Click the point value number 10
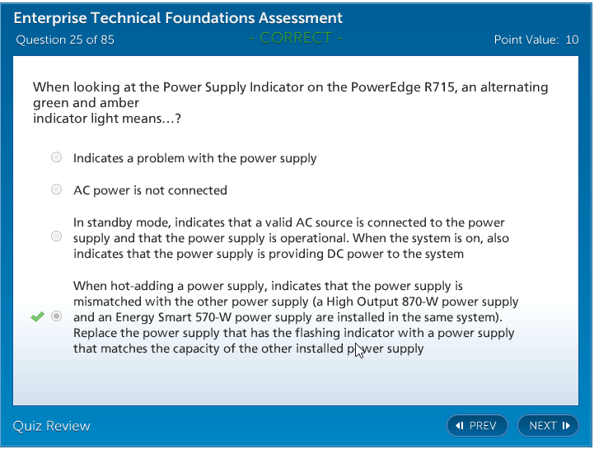 [x=572, y=40]
